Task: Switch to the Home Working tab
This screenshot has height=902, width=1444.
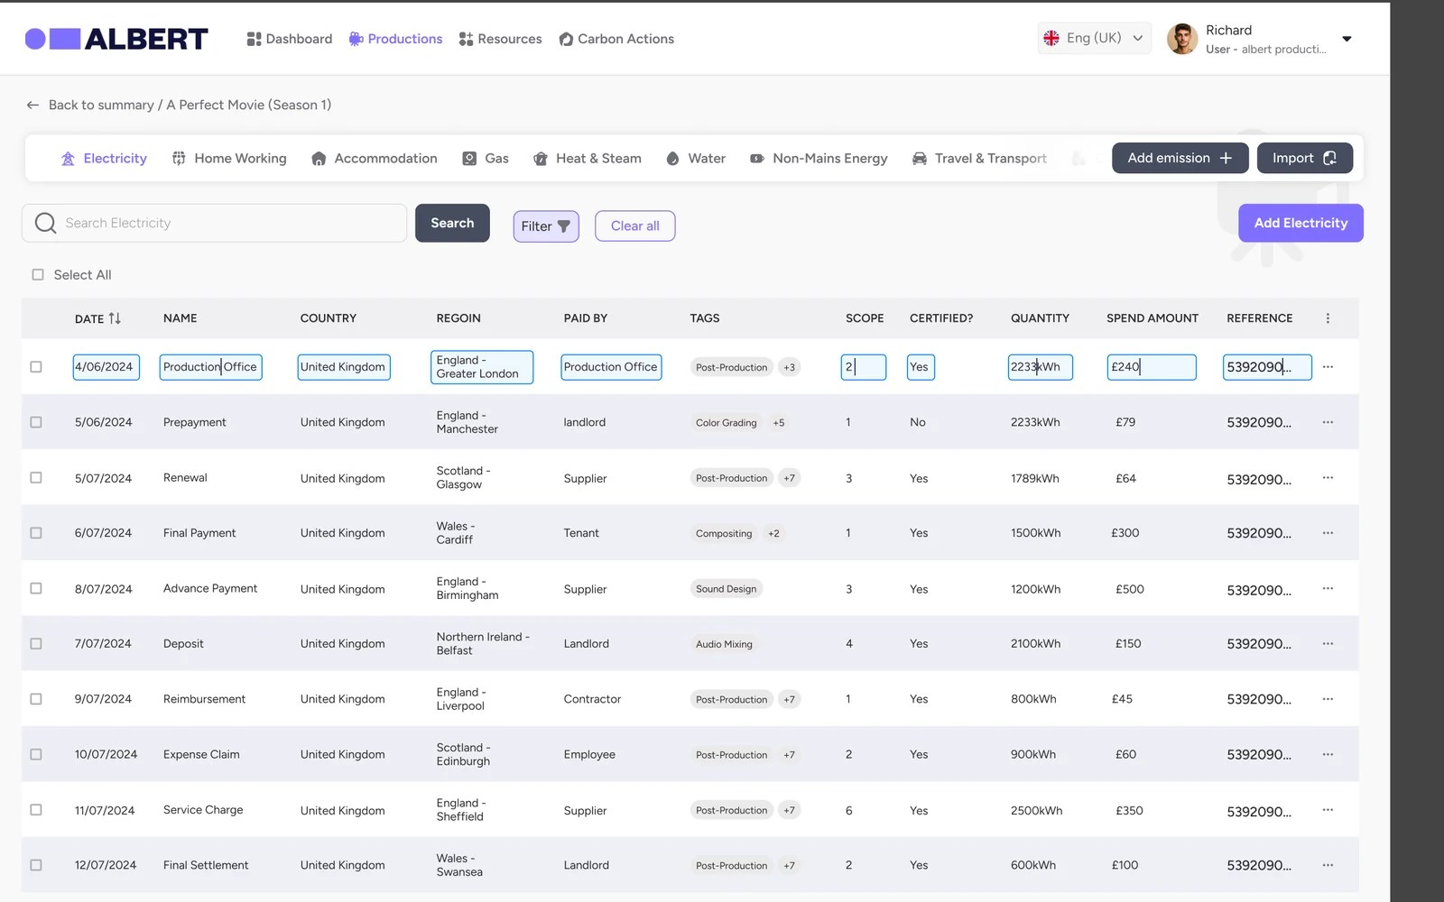Action: click(x=229, y=159)
